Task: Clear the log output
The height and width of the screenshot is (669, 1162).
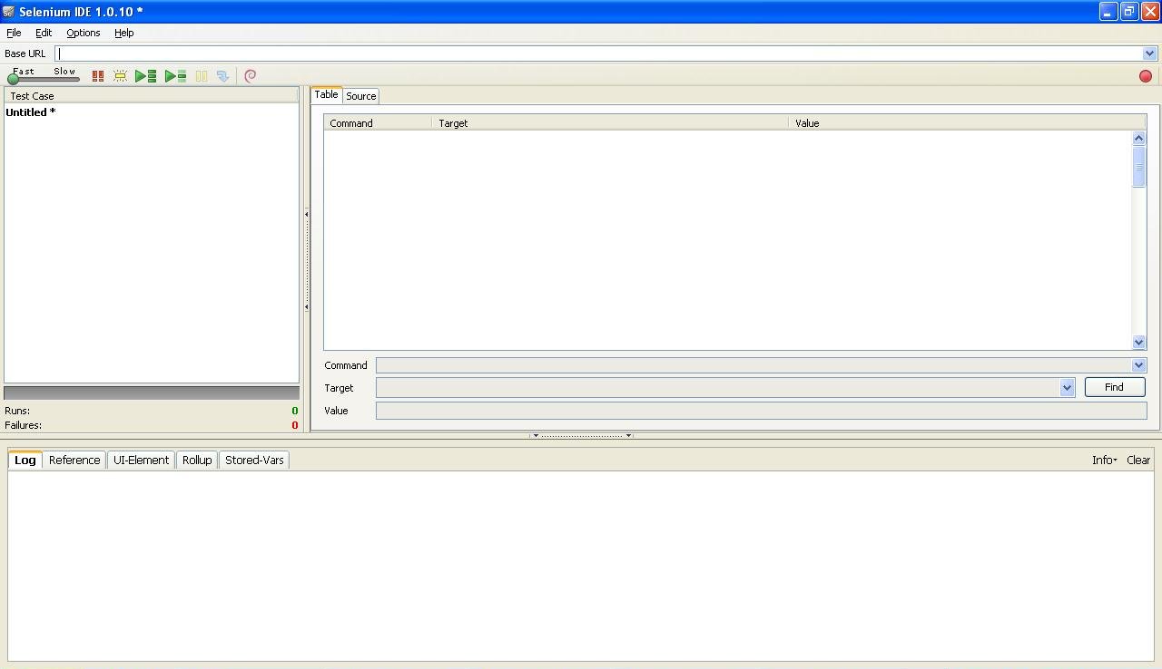Action: pos(1138,461)
